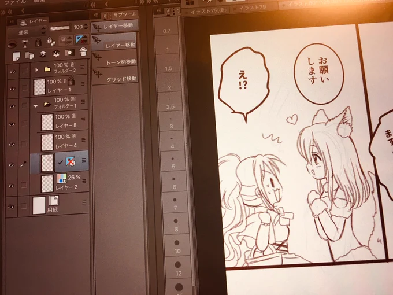The image size is (393, 295).
Task: Tick the checkbox beside レイヤー1
Action: tap(24, 88)
